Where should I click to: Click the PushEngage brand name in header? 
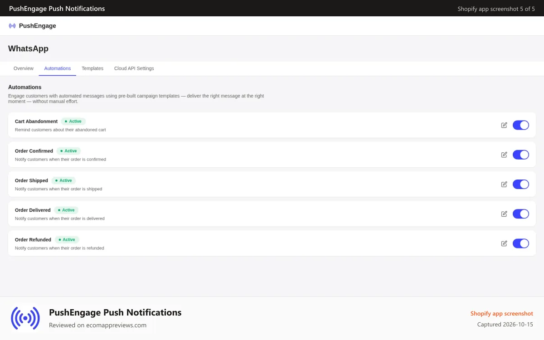(x=38, y=26)
